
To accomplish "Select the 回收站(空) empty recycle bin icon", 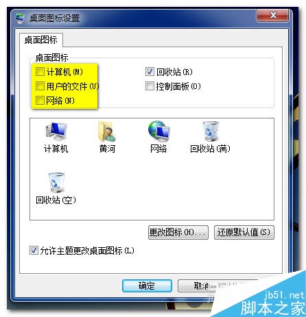I will pyautogui.click(x=56, y=183).
